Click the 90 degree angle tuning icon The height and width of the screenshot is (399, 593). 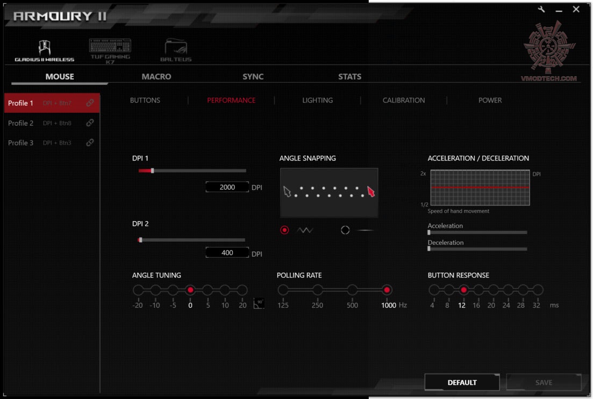coord(259,303)
